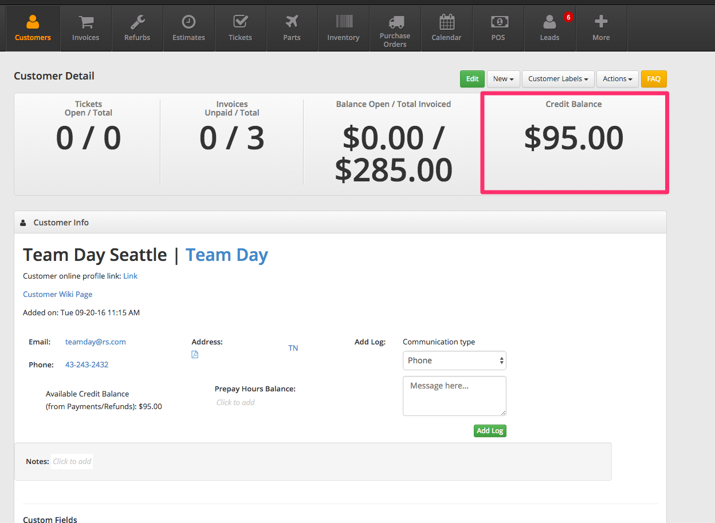
Task: Click the address PDF document icon
Action: click(195, 355)
